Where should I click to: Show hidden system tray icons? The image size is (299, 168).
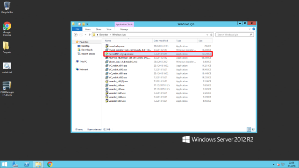(x=273, y=164)
